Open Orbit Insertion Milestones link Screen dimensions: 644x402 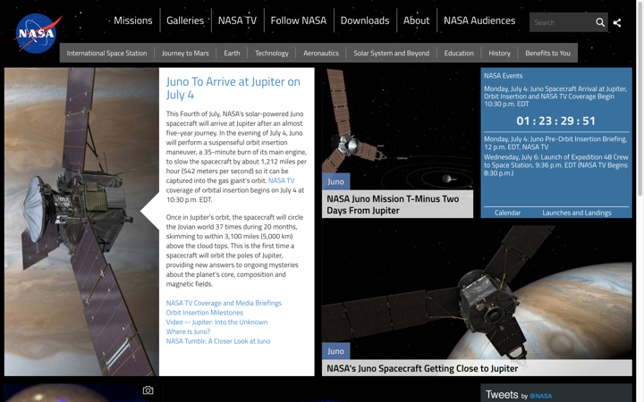[205, 313]
